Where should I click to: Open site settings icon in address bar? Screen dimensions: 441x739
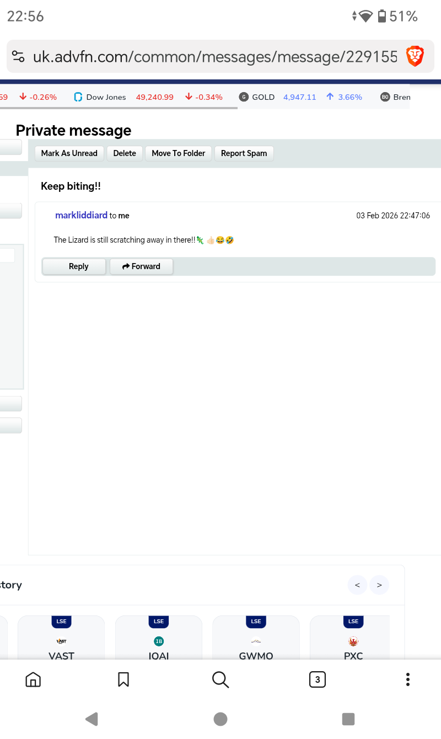coord(18,56)
